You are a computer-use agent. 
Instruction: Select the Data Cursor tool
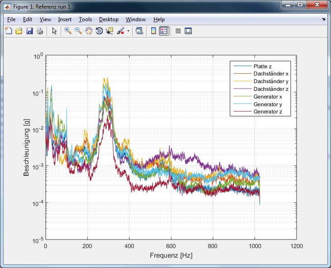110,31
